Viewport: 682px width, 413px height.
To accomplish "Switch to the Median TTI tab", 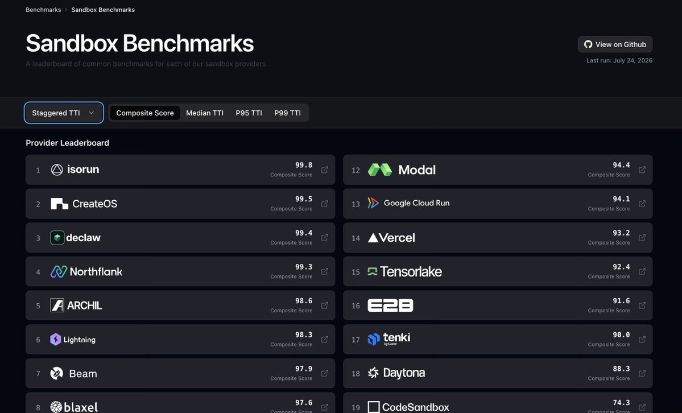I will pos(205,113).
